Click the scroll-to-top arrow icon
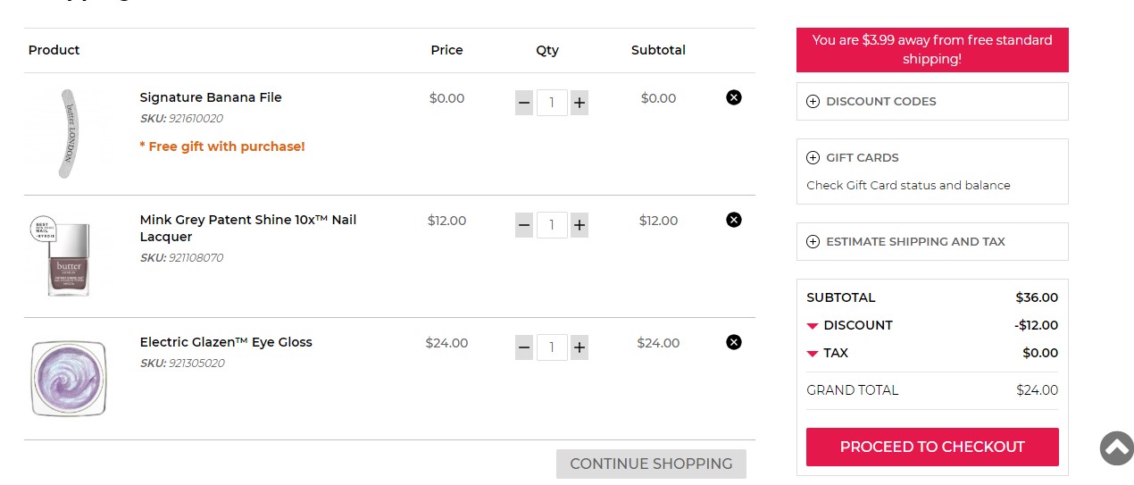 [1116, 448]
